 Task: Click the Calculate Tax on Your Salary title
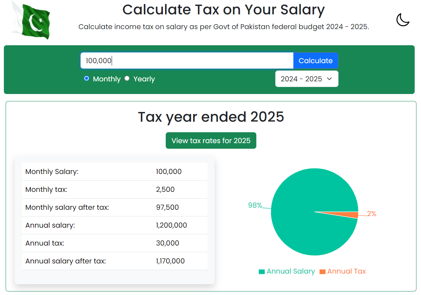tap(223, 10)
